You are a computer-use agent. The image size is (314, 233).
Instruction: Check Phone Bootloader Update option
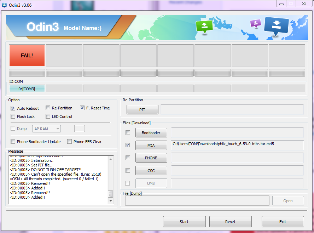[x=13, y=142]
